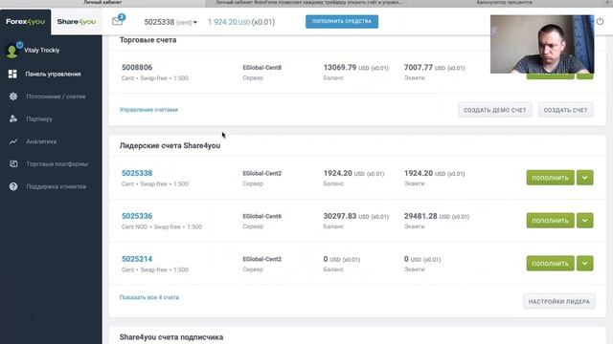Image resolution: width=613 pixels, height=344 pixels.
Task: Open the Партнеру menu item
Action: [x=39, y=118]
